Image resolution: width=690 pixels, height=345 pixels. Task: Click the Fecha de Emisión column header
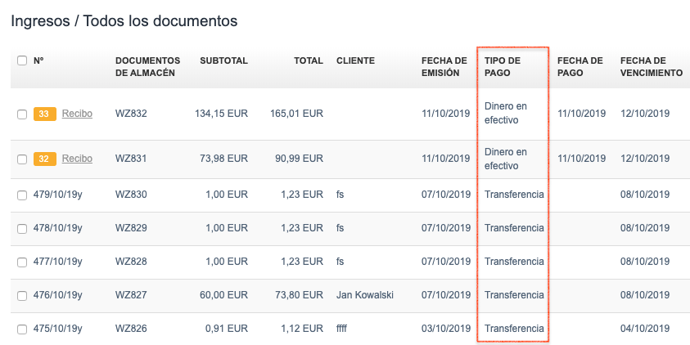coord(444,66)
